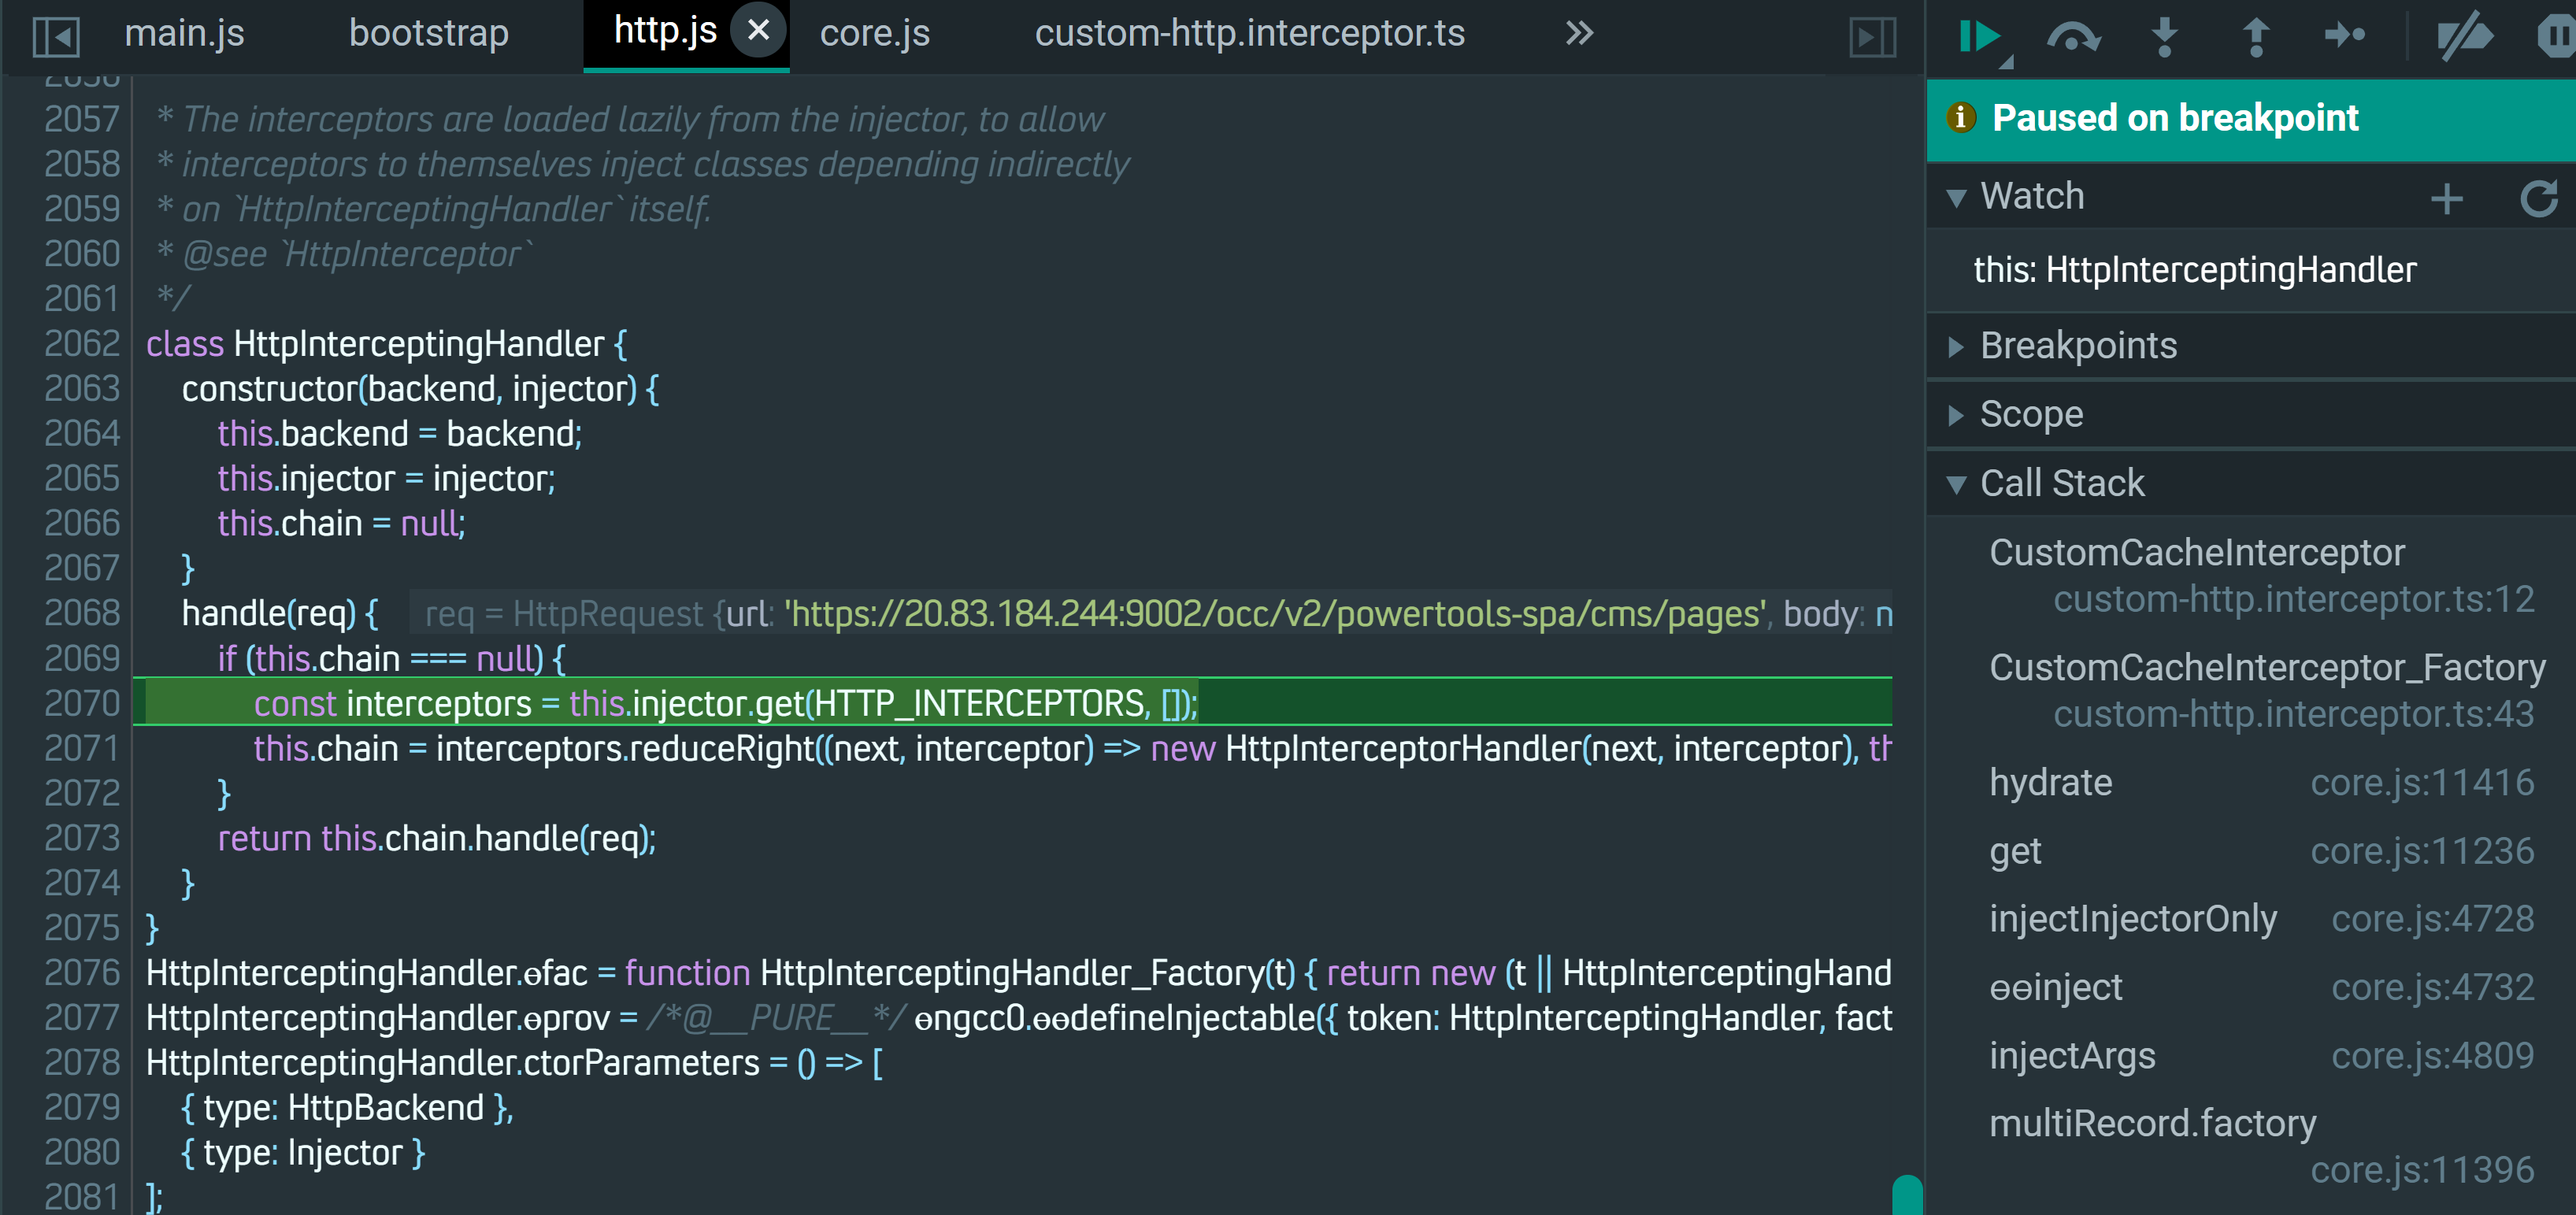
Task: Step into next function call
Action: point(2164,37)
